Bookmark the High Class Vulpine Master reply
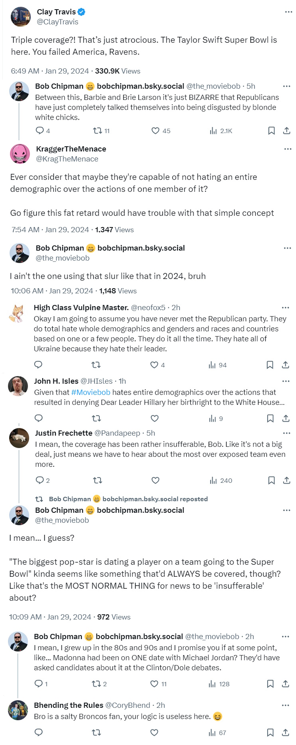The height and width of the screenshot is (745, 296). click(270, 365)
